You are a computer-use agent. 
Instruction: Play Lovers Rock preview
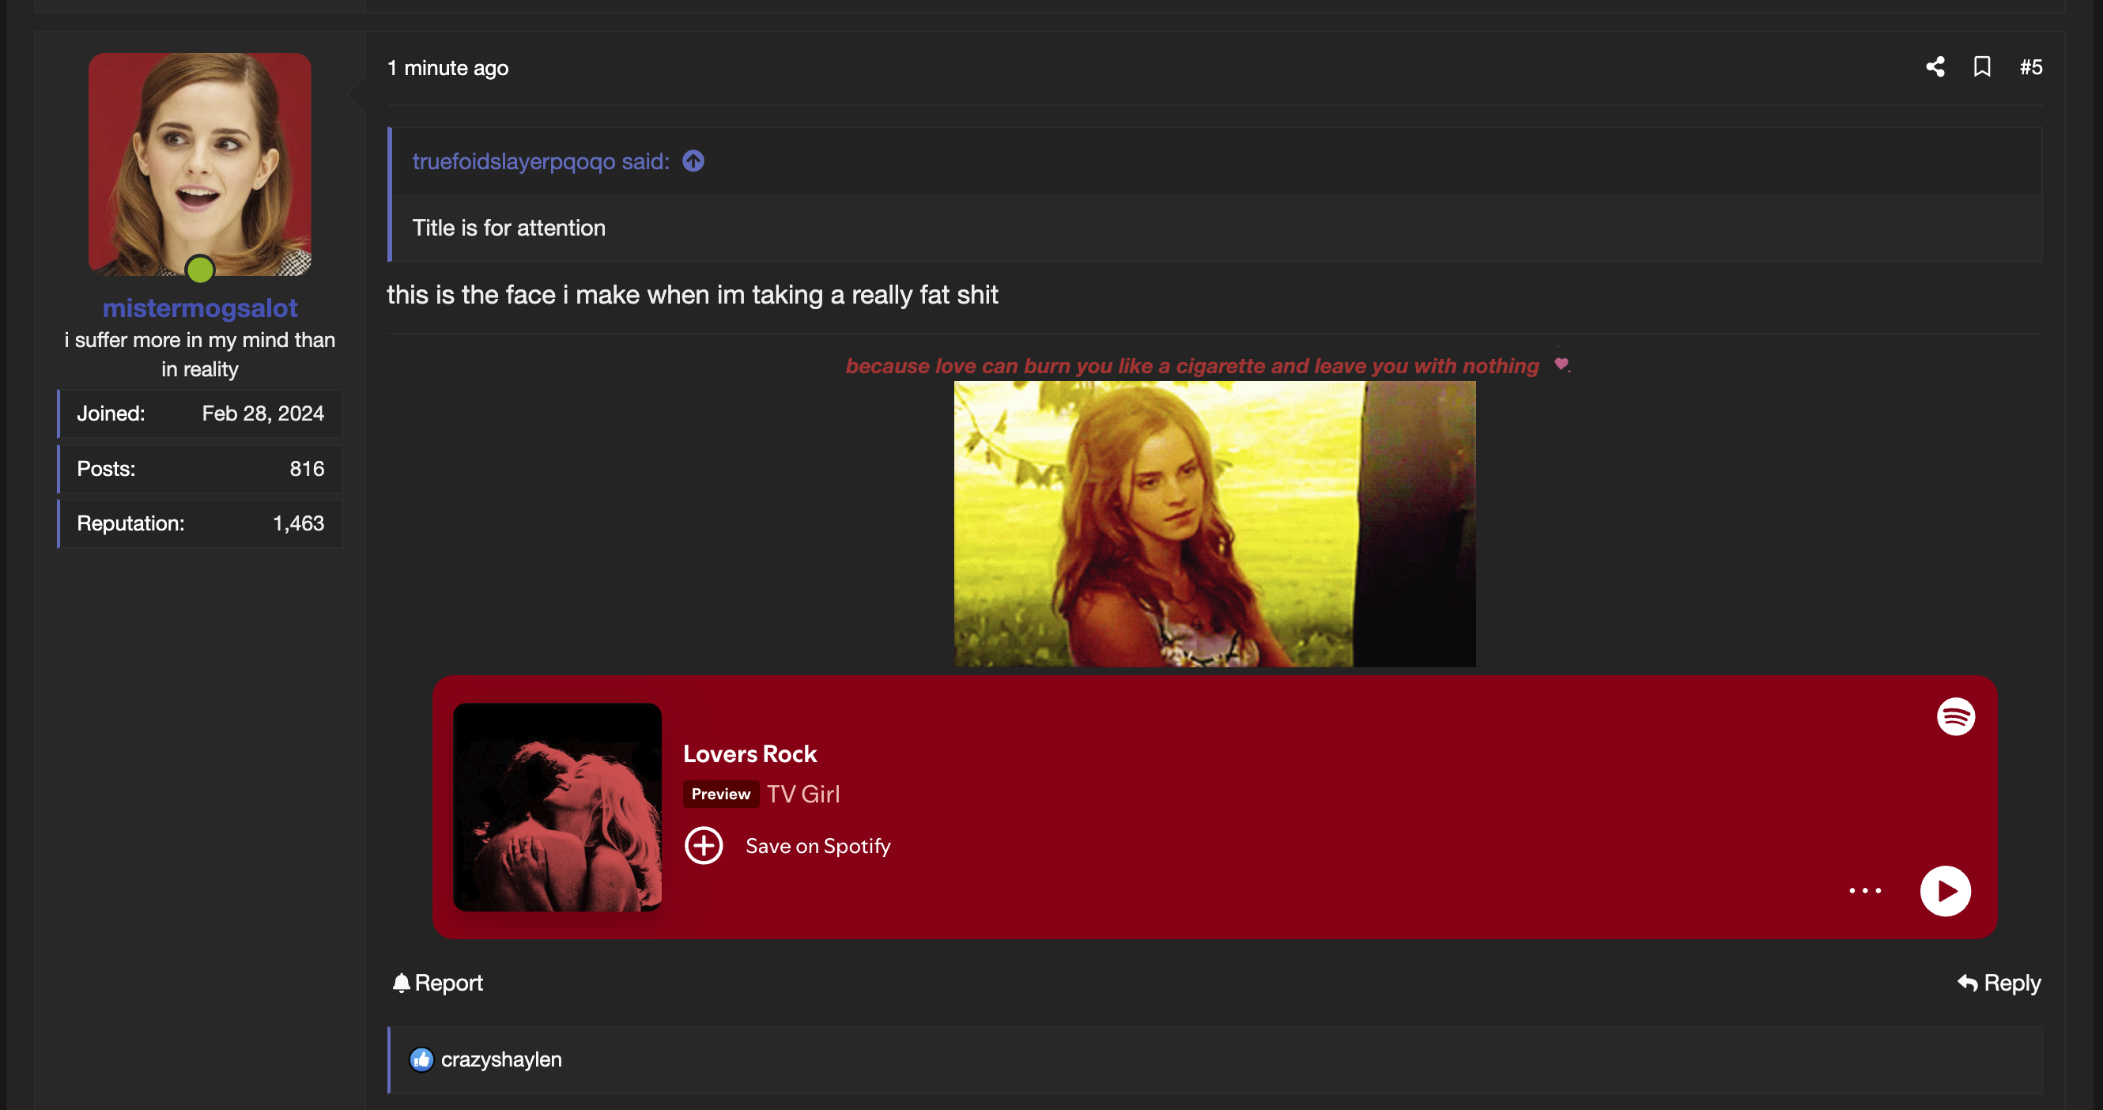(x=1946, y=890)
